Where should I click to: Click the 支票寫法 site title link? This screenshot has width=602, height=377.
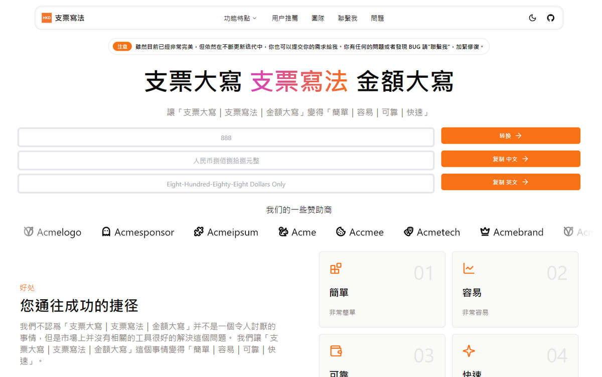coord(70,18)
